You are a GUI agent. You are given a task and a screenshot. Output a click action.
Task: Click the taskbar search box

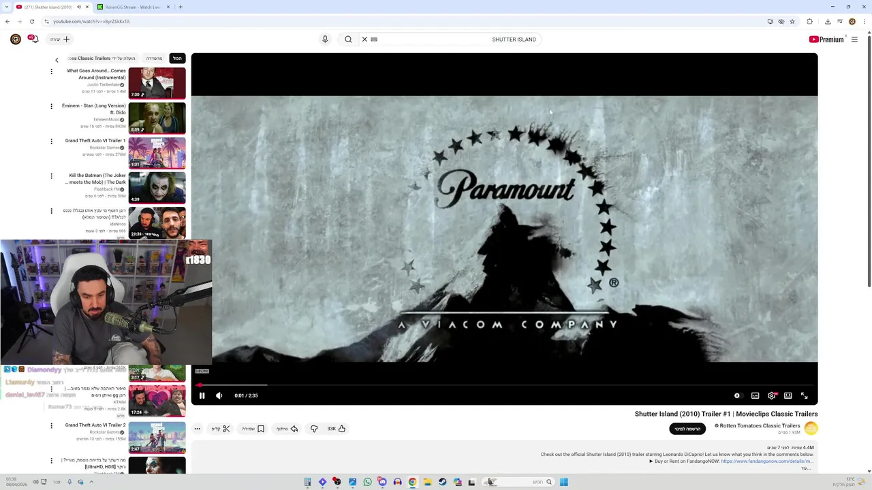[x=519, y=483]
